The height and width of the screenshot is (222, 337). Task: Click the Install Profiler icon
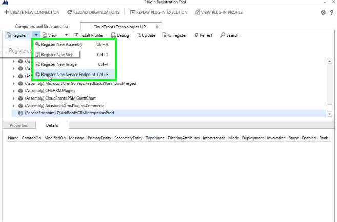[76, 35]
